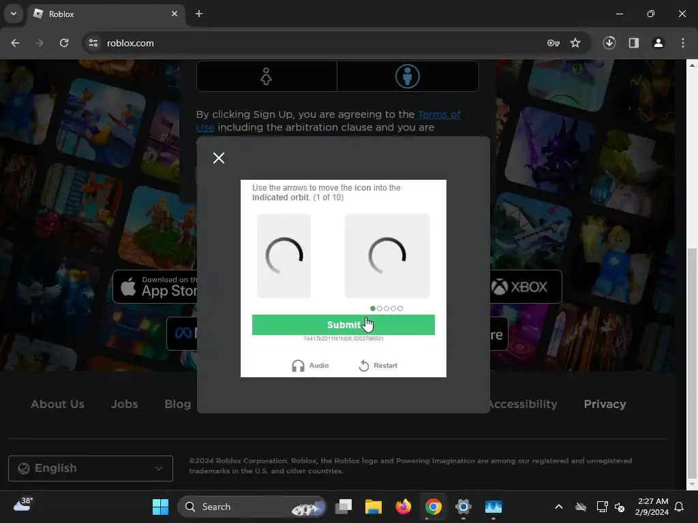Open the notifications bell
Viewport: 698px width, 523px height.
[680, 507]
